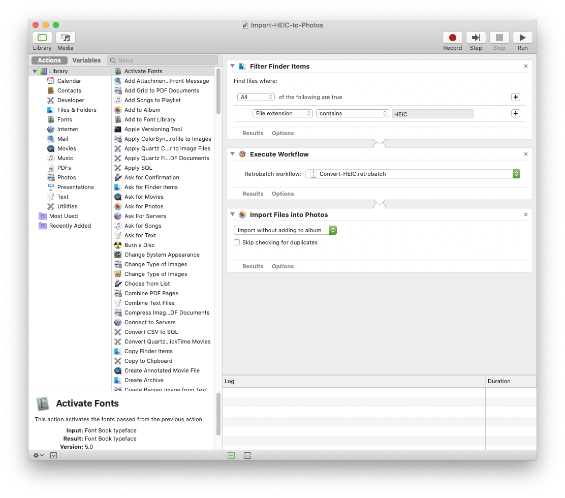The width and height of the screenshot is (565, 498).
Task: Select Movies category in Library
Action: click(x=66, y=148)
